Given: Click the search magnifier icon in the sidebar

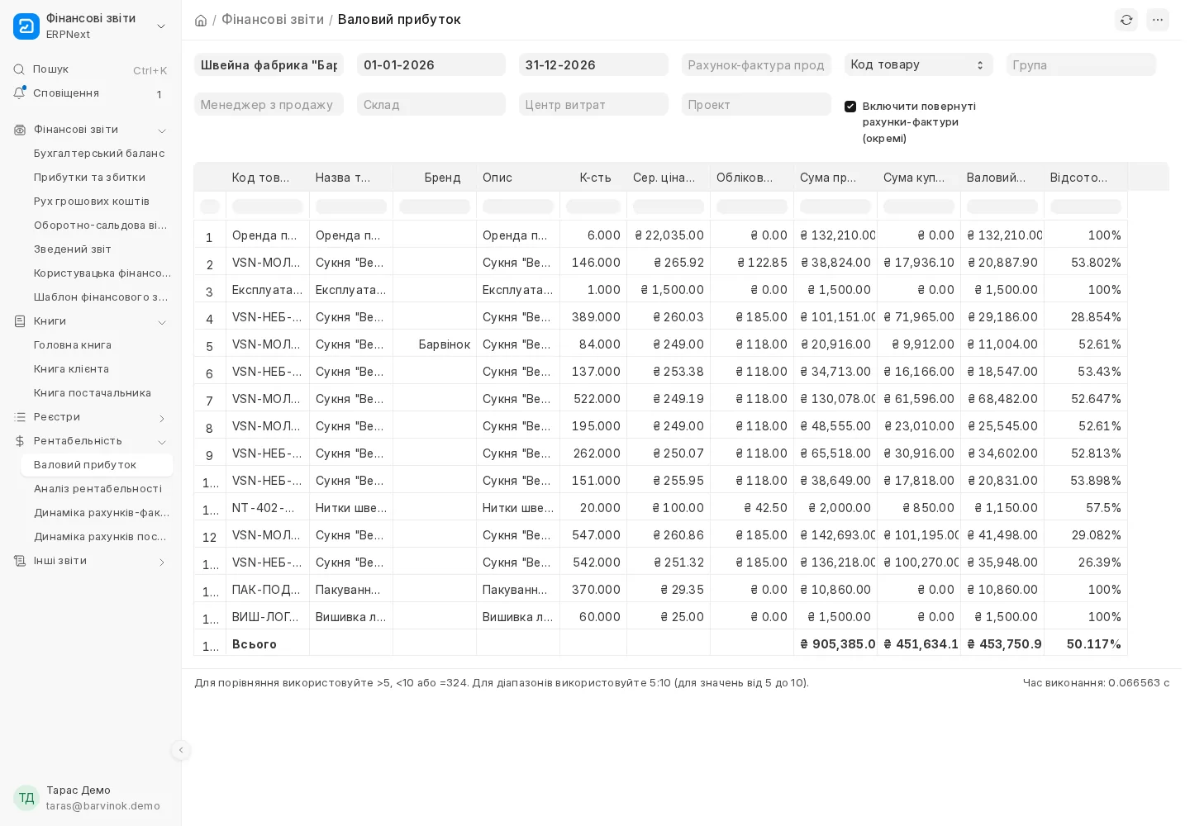Looking at the screenshot, I should [19, 69].
